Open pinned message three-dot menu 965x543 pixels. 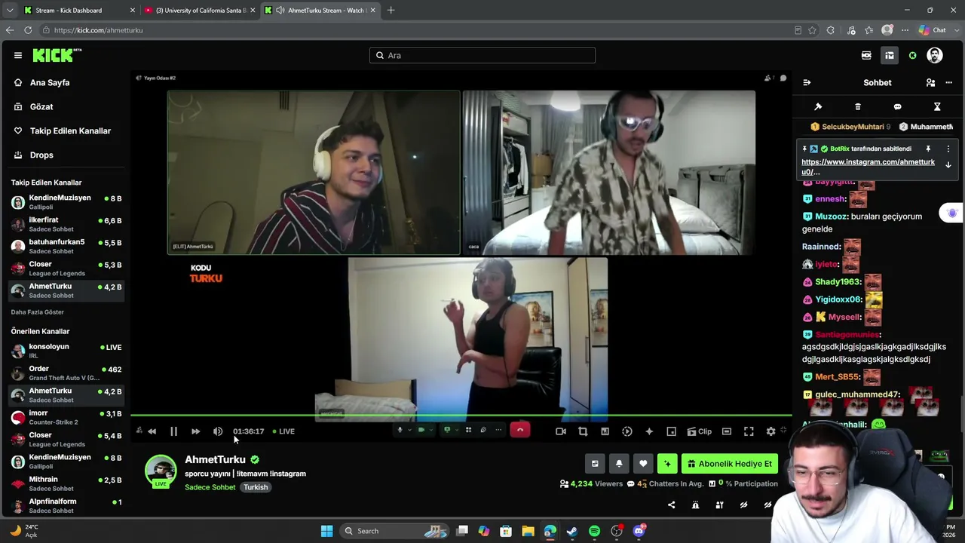tap(948, 149)
